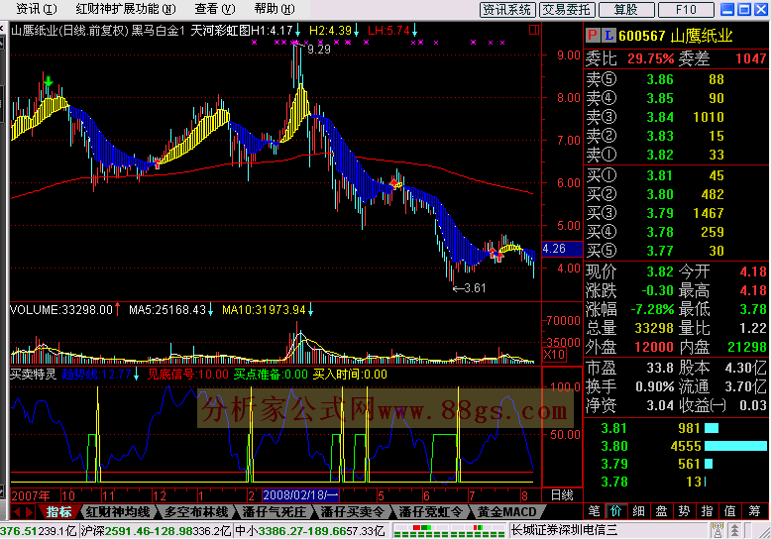The image size is (772, 540).
Task: Click the blue L icon beside stock code
Action: coord(609,35)
